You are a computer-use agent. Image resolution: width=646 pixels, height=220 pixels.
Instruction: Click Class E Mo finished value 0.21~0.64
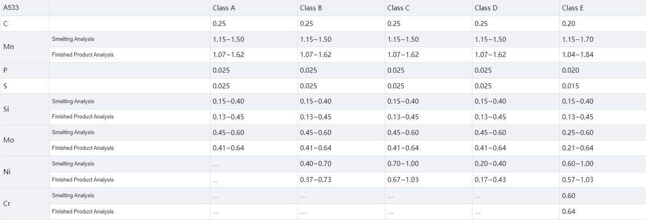[578, 148]
